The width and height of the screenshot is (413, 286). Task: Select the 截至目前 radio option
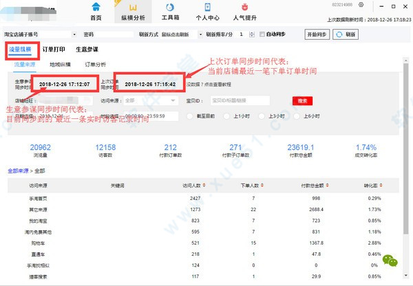point(190,116)
